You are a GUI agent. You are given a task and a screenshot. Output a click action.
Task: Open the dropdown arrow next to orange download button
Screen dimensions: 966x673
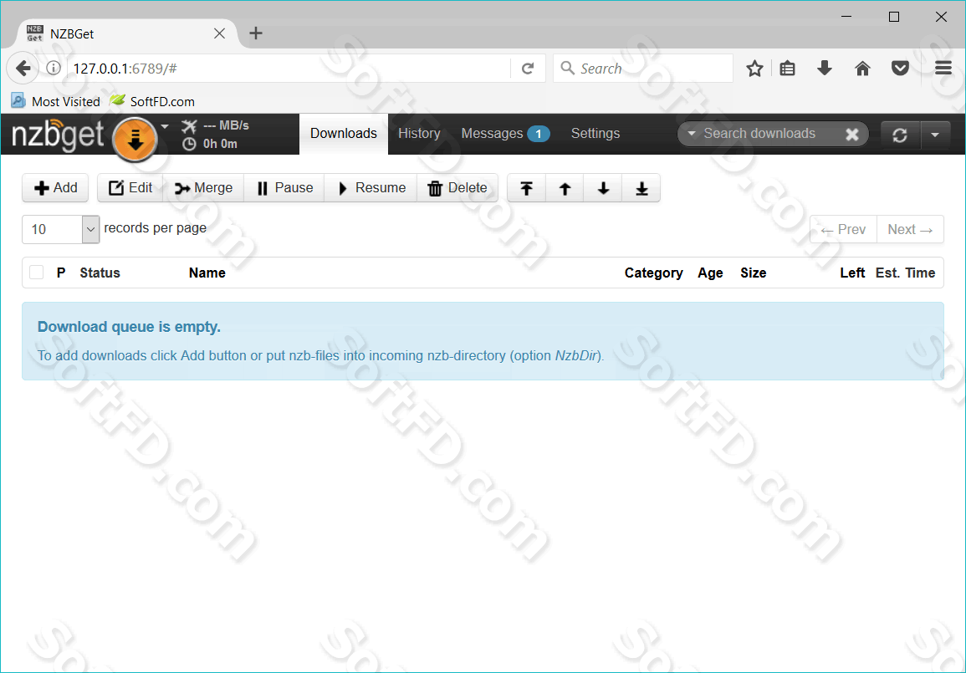[x=165, y=127]
